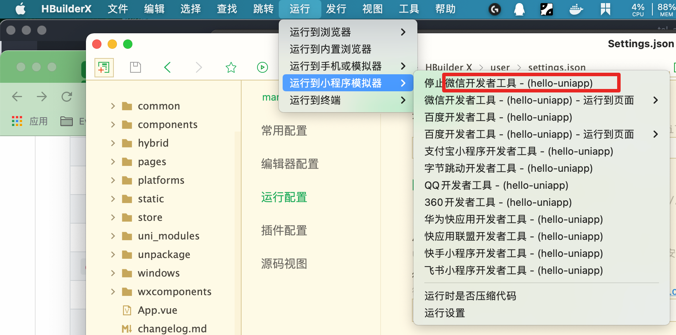Click the HBuilderX app menu
The image size is (676, 335).
[x=66, y=9]
